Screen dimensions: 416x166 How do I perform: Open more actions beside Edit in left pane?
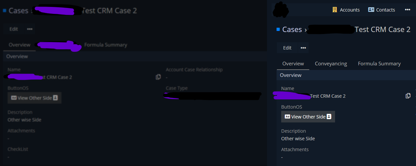pos(30,29)
